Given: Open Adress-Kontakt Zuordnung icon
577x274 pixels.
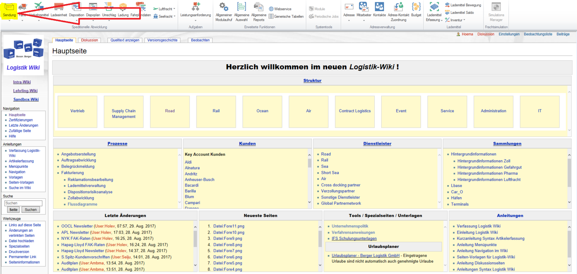Looking at the screenshot, I should pyautogui.click(x=399, y=7).
